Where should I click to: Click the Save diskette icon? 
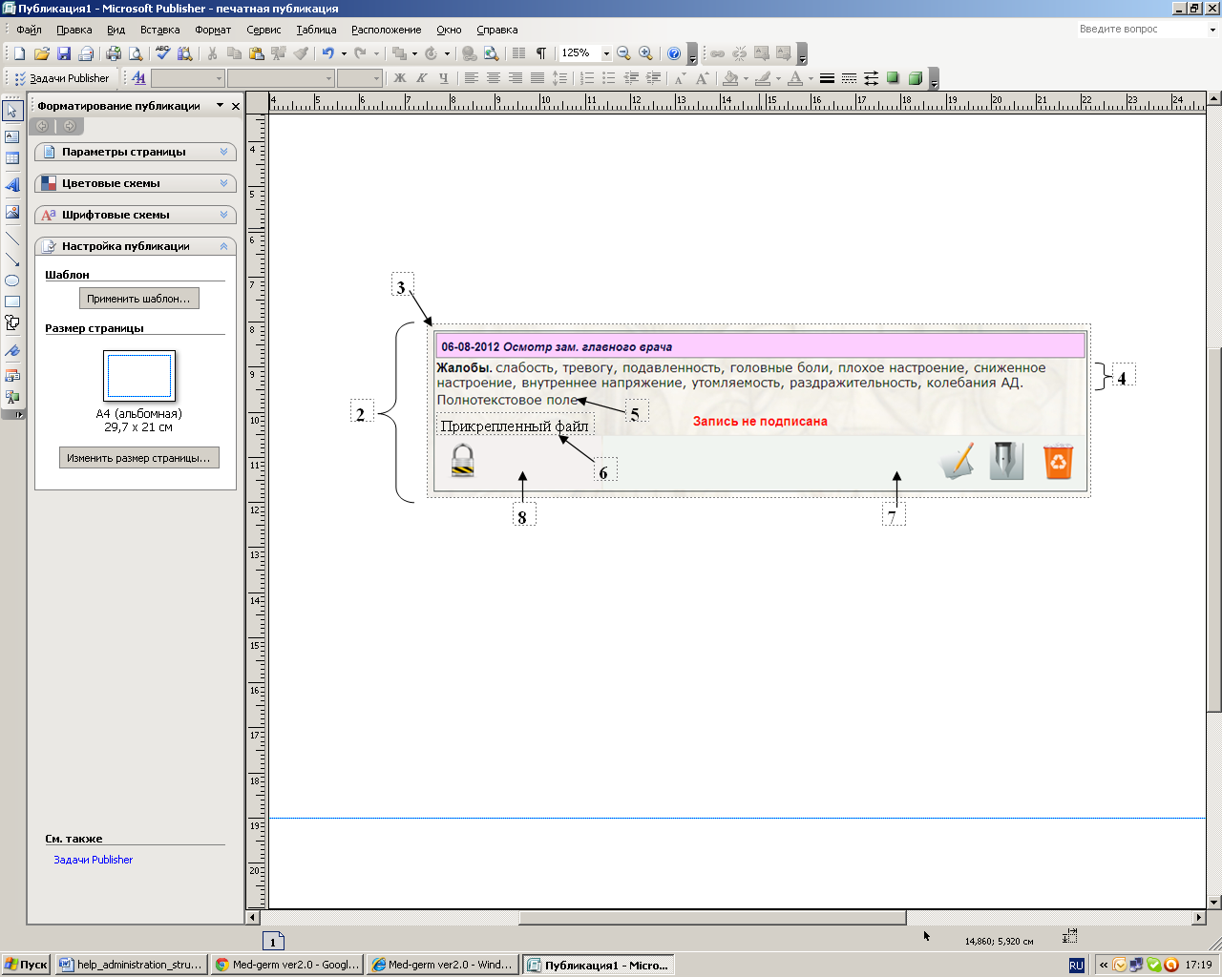(64, 53)
